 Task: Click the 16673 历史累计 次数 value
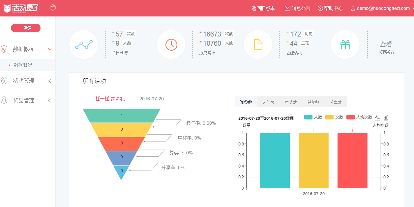tap(212, 34)
